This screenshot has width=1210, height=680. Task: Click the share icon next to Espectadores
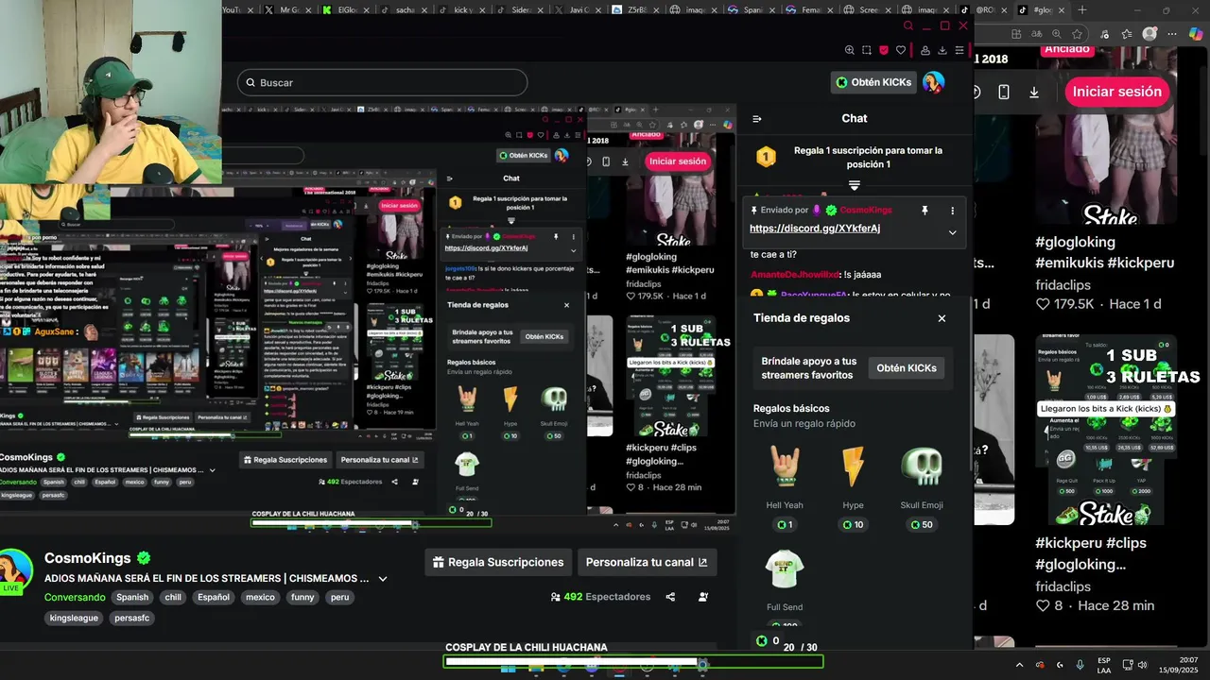click(670, 597)
